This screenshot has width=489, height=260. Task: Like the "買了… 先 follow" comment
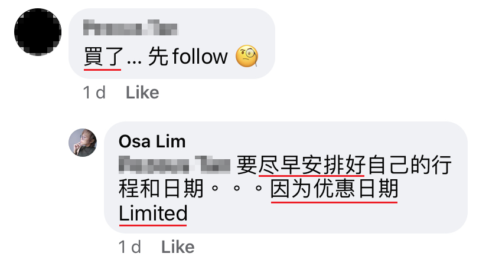(142, 93)
